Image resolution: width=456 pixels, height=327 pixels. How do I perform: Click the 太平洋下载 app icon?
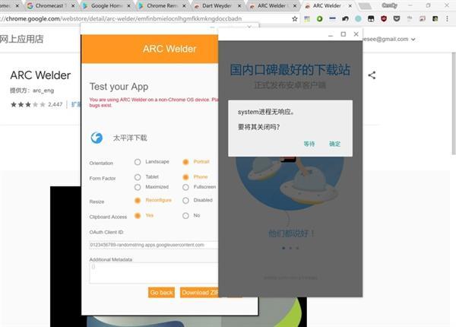pyautogui.click(x=97, y=138)
